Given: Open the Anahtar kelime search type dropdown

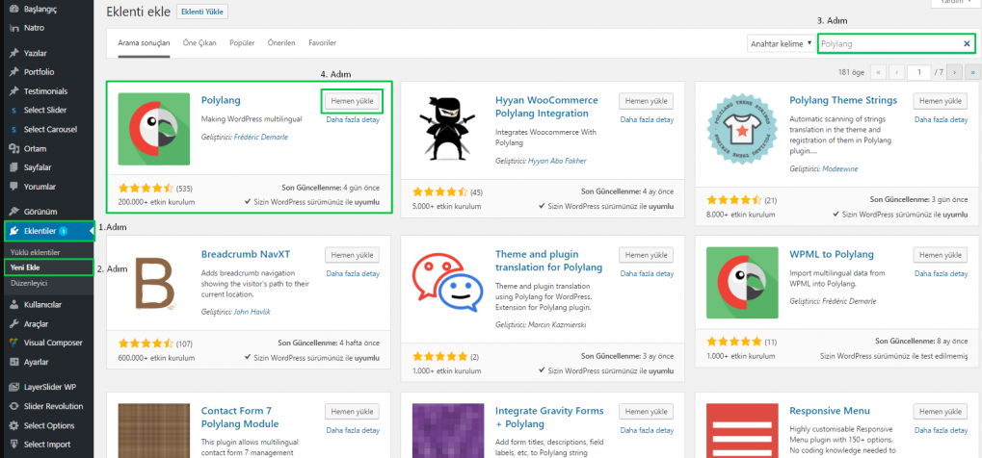Looking at the screenshot, I should (781, 44).
